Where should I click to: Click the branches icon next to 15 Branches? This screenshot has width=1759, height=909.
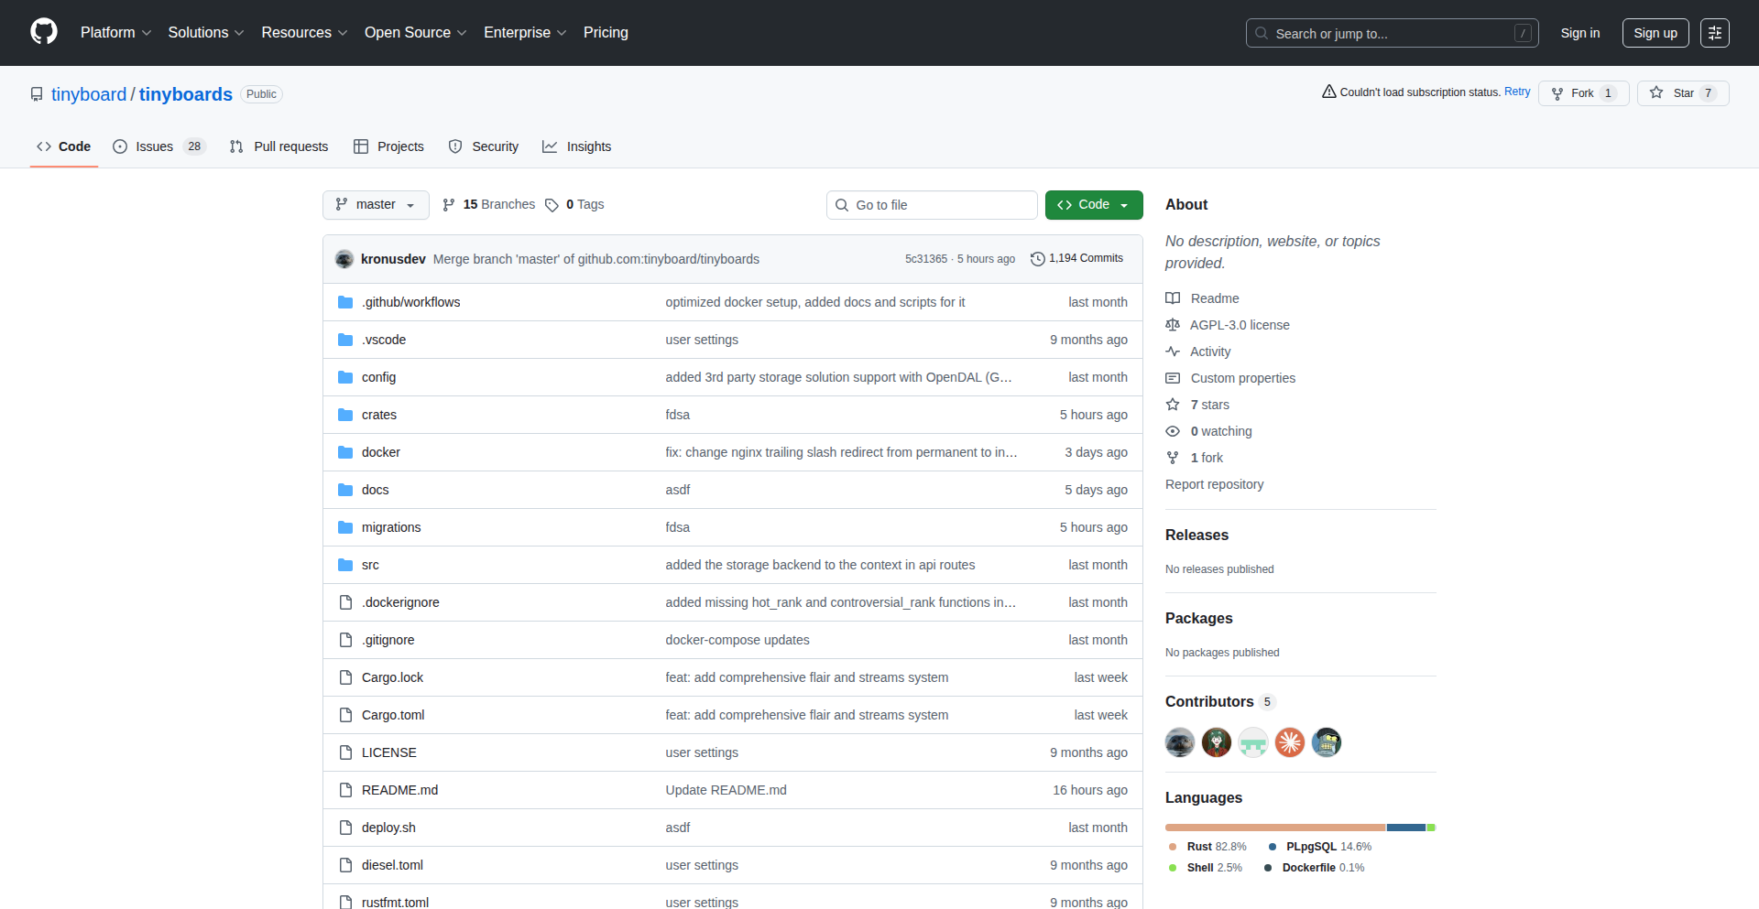449,205
